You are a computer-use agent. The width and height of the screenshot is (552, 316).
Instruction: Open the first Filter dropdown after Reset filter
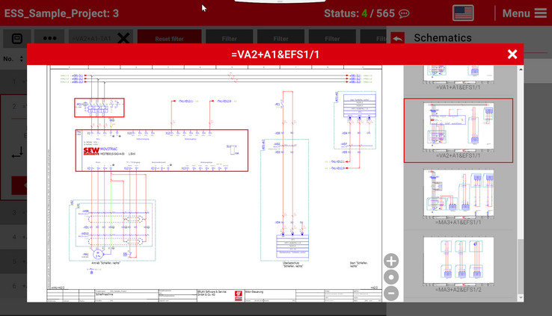tap(229, 38)
